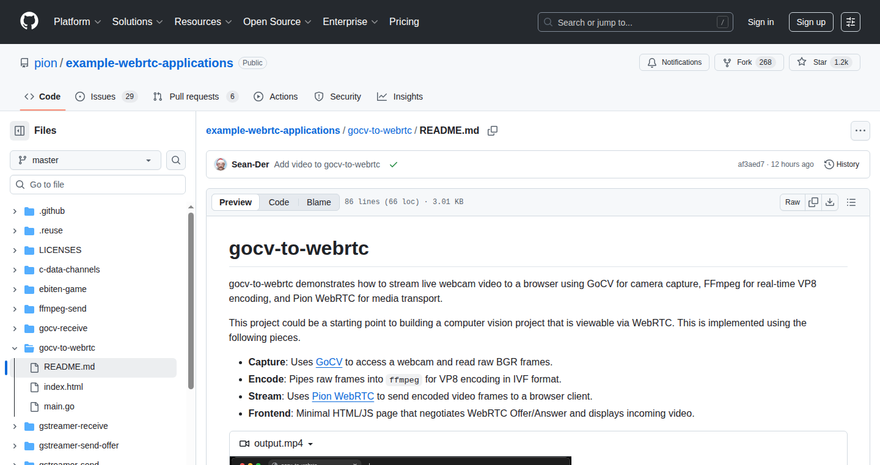Expand the .reuse folder chevron
The image size is (880, 465).
pos(15,230)
